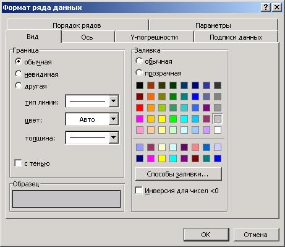Choose the pure blue swatch in second row
Viewport: 285px width, 247px height.
tap(195, 97)
